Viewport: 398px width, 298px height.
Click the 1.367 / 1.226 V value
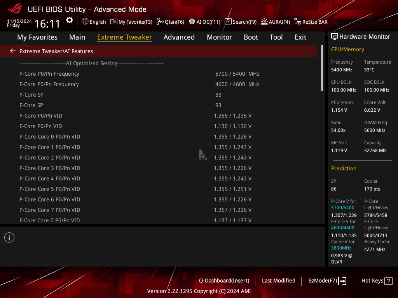(233, 210)
